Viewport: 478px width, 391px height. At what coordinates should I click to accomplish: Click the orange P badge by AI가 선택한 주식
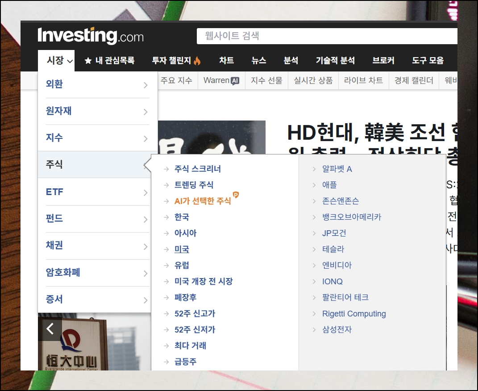(x=236, y=195)
